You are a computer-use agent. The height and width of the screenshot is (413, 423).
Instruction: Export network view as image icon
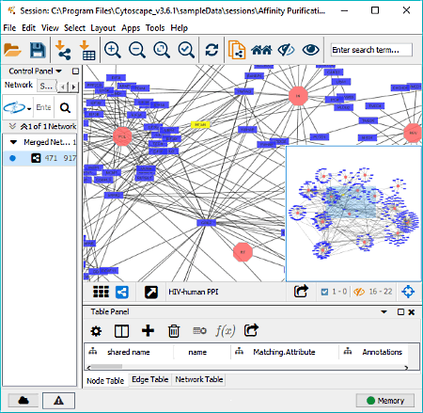(301, 292)
